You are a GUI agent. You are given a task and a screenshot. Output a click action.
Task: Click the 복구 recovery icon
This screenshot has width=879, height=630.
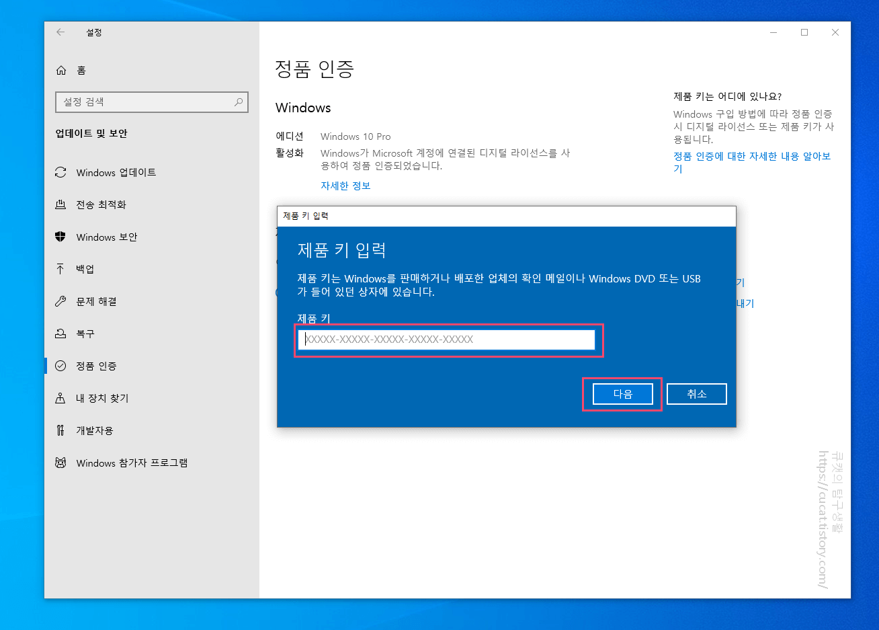[60, 333]
